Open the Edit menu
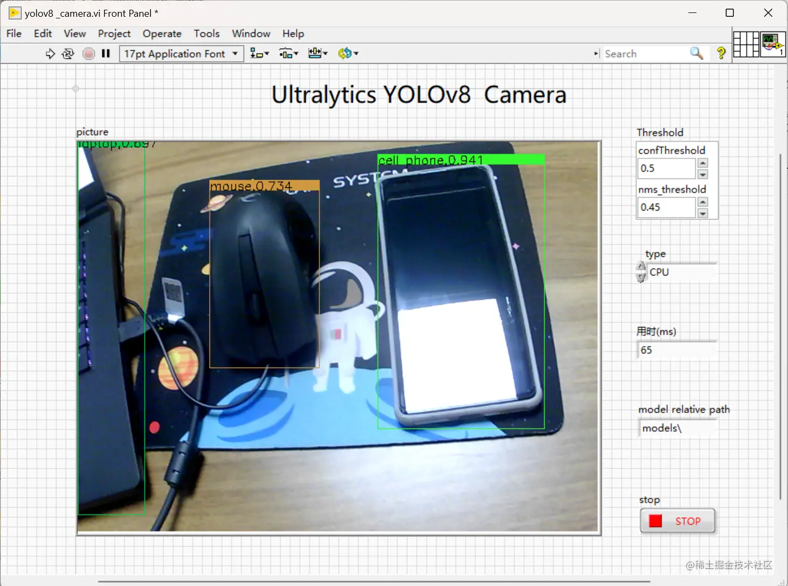The image size is (788, 586). pos(43,34)
